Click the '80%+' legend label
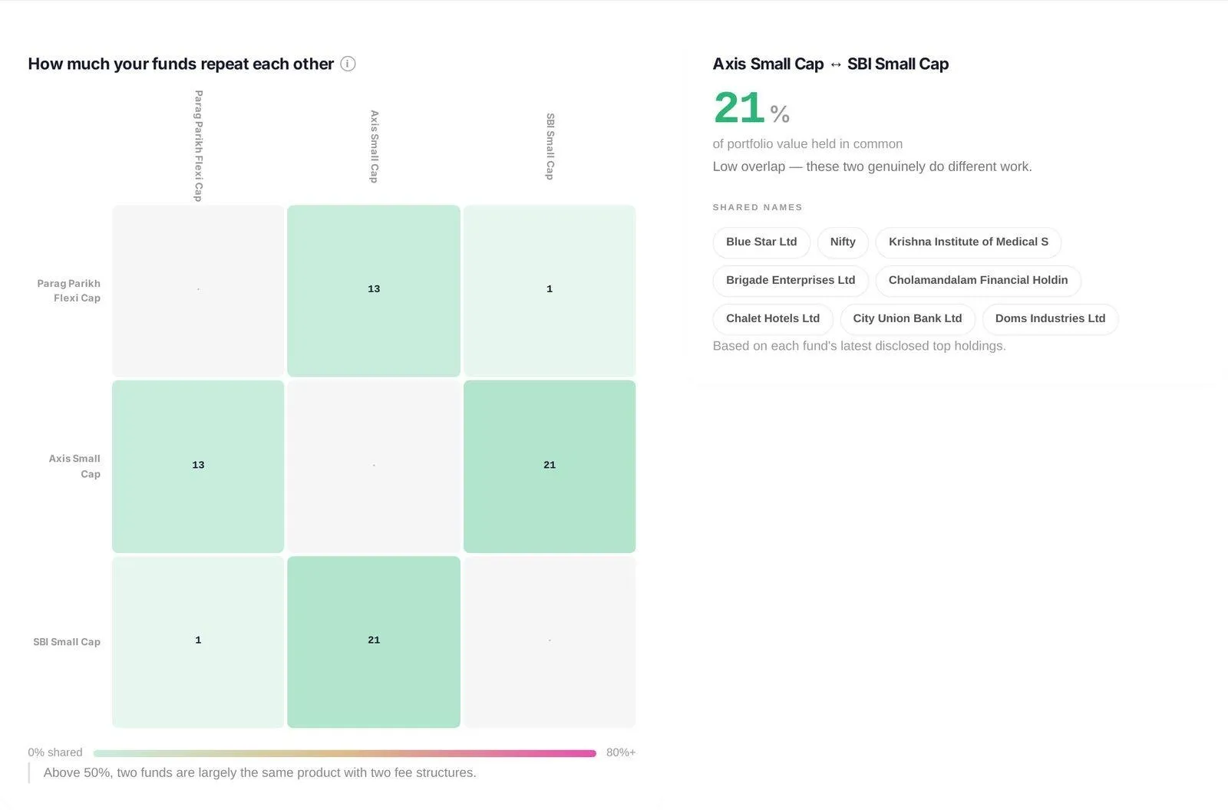 point(621,752)
